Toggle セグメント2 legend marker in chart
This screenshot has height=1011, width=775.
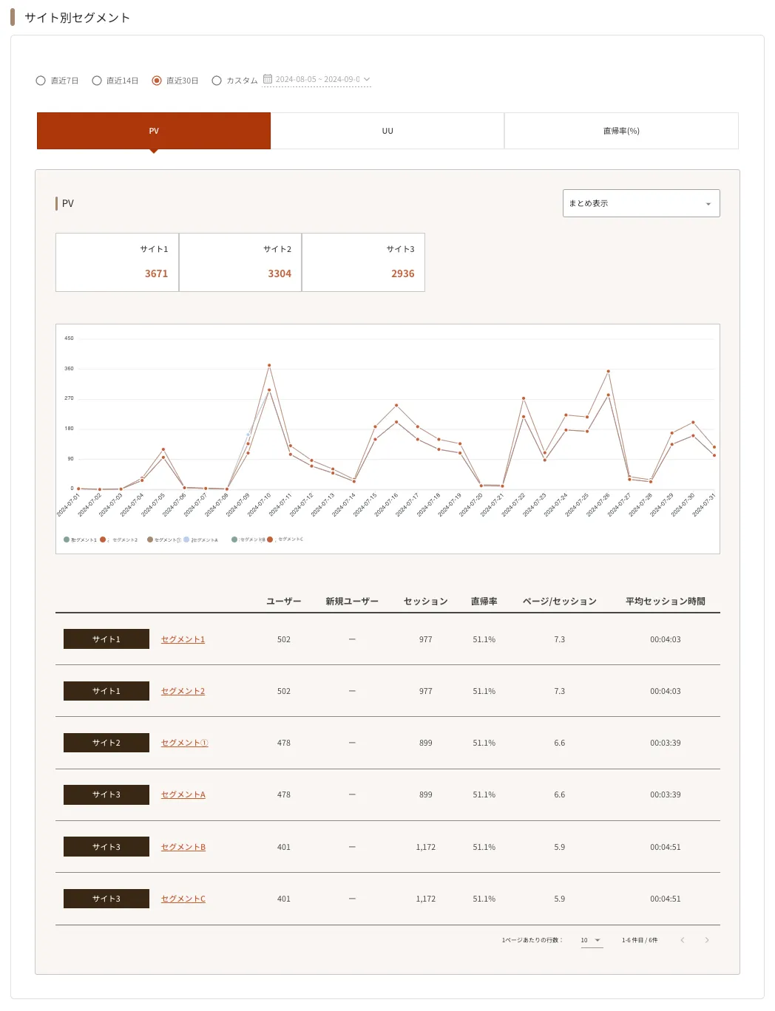[103, 539]
